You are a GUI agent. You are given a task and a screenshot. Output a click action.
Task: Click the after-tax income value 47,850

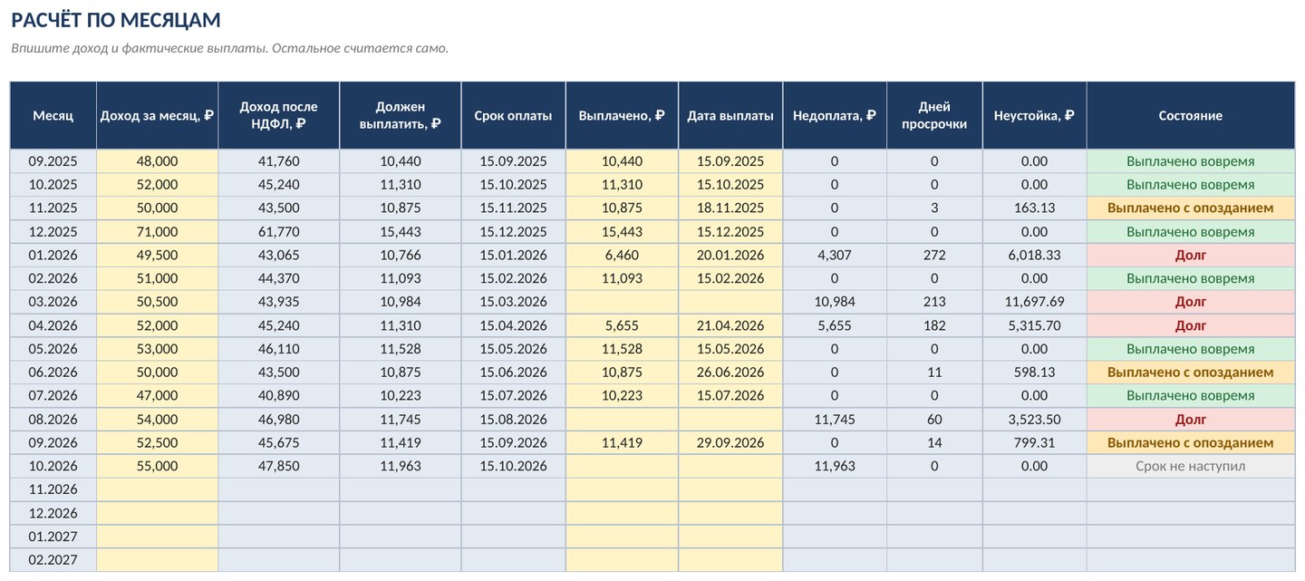click(279, 466)
